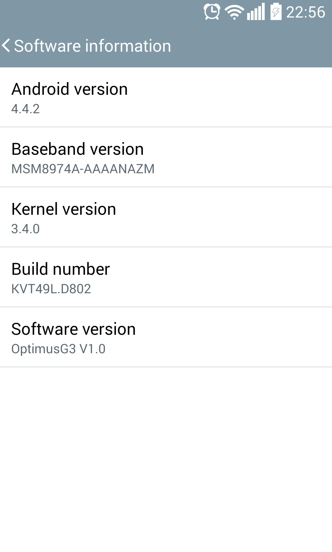Tap the charging battery icon
Viewport: 332px width, 552px height.
(x=276, y=11)
